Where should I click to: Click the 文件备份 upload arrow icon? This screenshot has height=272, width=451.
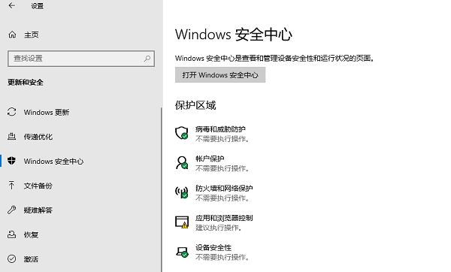pyautogui.click(x=11, y=186)
